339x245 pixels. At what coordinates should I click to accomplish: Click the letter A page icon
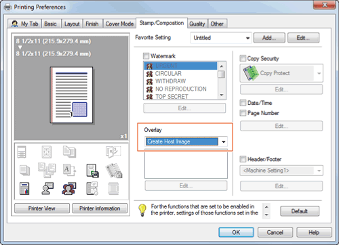tap(69, 170)
